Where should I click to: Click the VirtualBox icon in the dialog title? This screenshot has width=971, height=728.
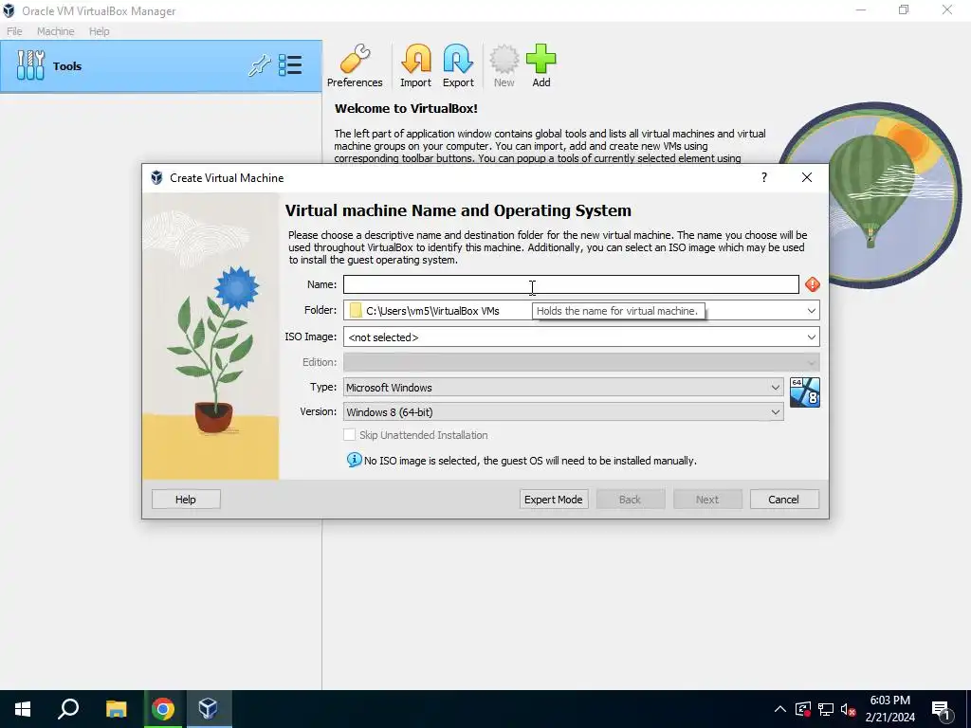click(x=156, y=177)
